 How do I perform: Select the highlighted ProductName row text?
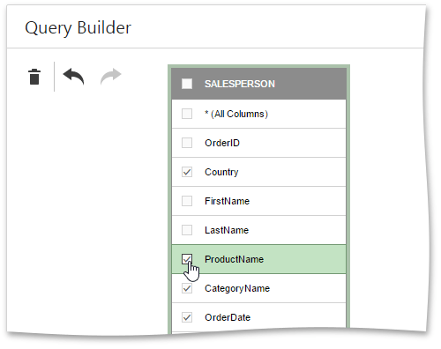234,259
